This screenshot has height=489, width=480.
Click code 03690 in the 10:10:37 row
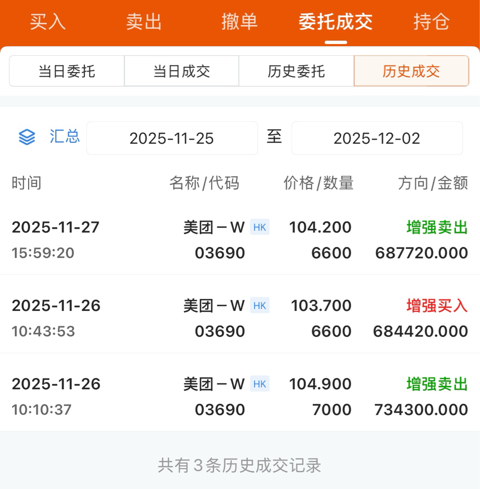pyautogui.click(x=220, y=409)
